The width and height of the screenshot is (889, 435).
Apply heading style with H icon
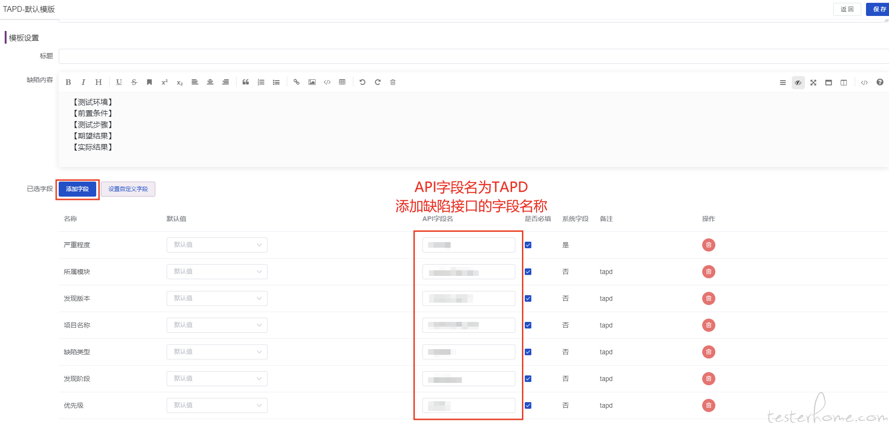click(x=98, y=82)
